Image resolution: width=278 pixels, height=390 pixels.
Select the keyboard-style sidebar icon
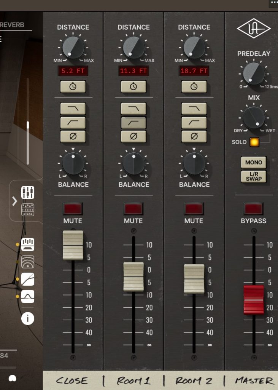28,245
